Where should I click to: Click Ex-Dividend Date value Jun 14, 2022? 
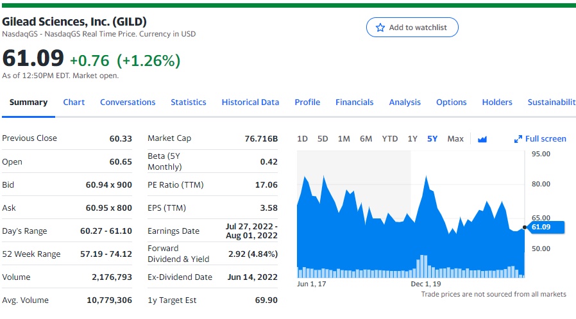coord(252,277)
